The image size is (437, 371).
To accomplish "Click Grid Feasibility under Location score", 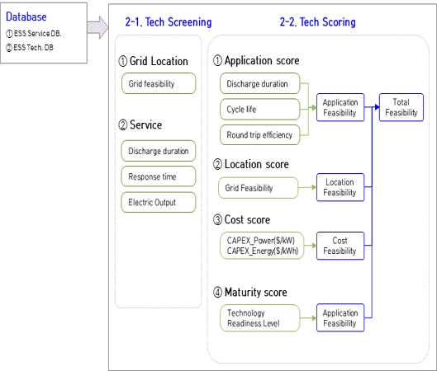I will pyautogui.click(x=258, y=188).
